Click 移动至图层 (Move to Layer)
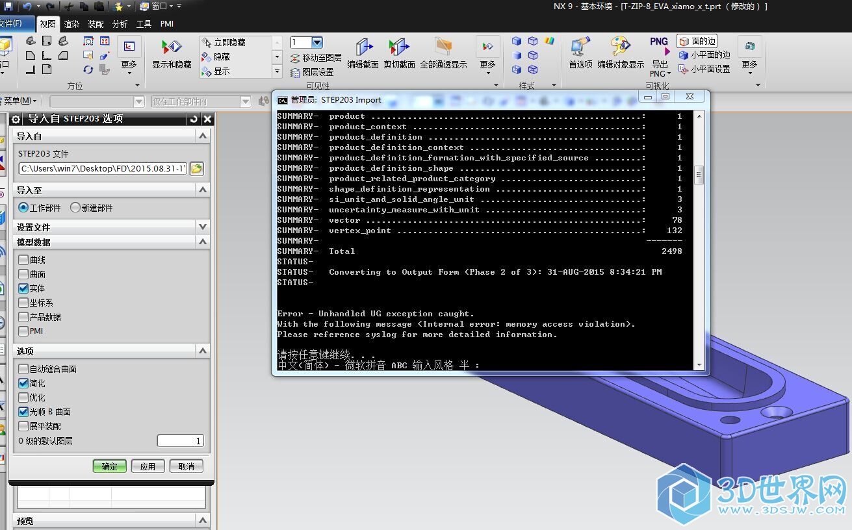The width and height of the screenshot is (852, 530). (316, 58)
